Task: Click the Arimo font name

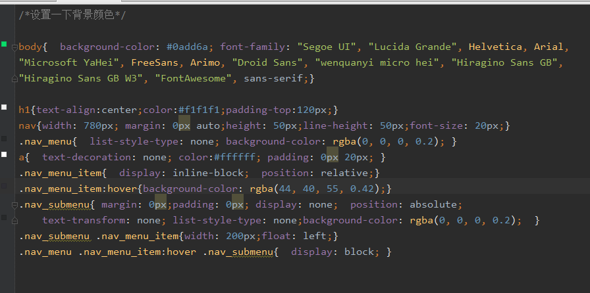Action: click(x=205, y=62)
